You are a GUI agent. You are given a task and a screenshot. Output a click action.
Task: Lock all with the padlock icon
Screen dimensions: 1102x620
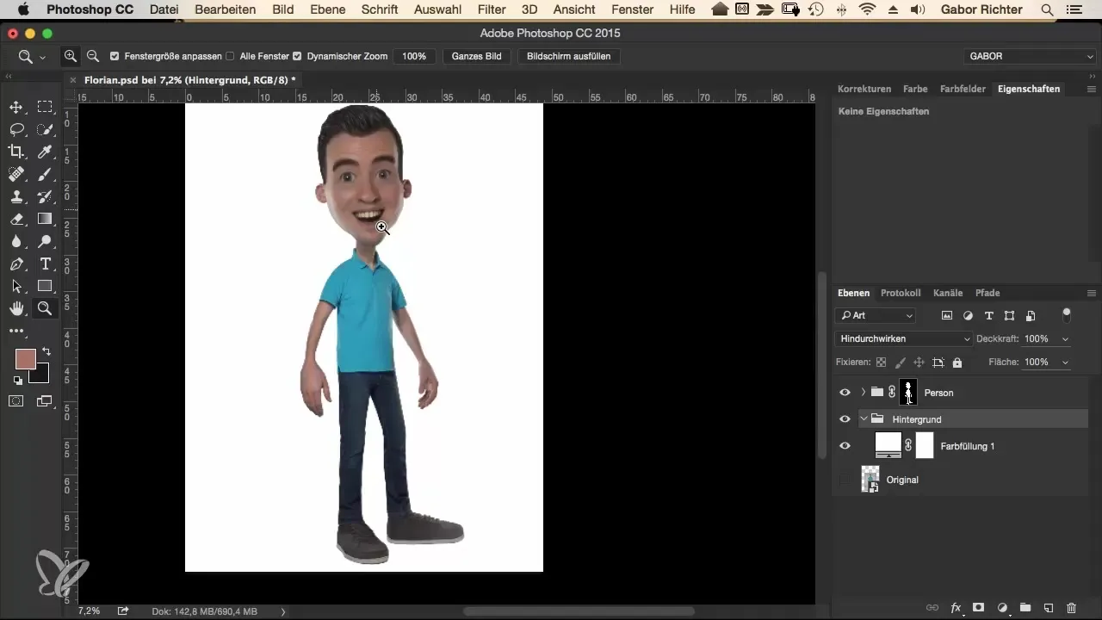(957, 363)
